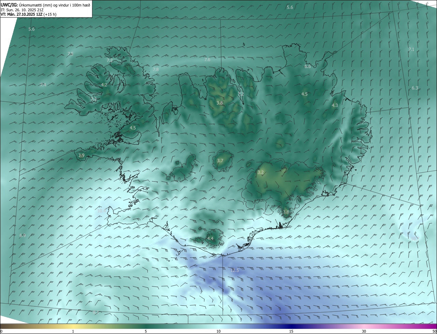Select the 5.6 value at top center-right
Viewport: 437px width, 334px height.
pos(290,7)
